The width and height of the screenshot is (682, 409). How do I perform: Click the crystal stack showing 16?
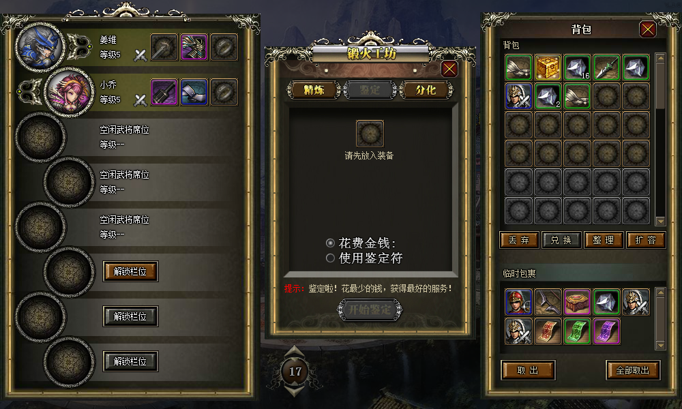pos(577,67)
